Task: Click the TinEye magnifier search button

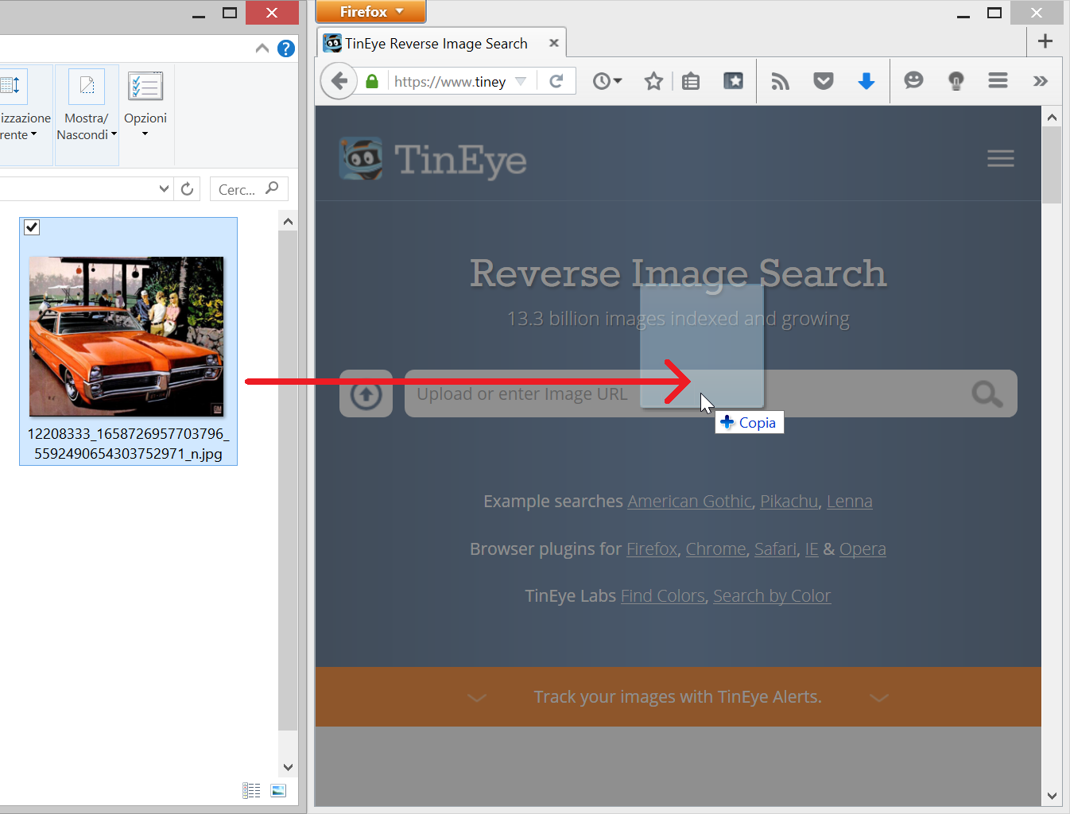Action: [x=987, y=393]
